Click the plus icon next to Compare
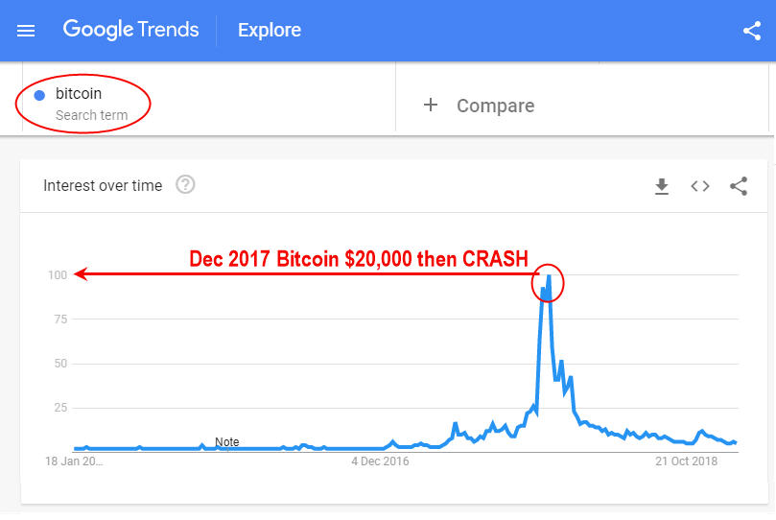The image size is (776, 520). tap(431, 105)
